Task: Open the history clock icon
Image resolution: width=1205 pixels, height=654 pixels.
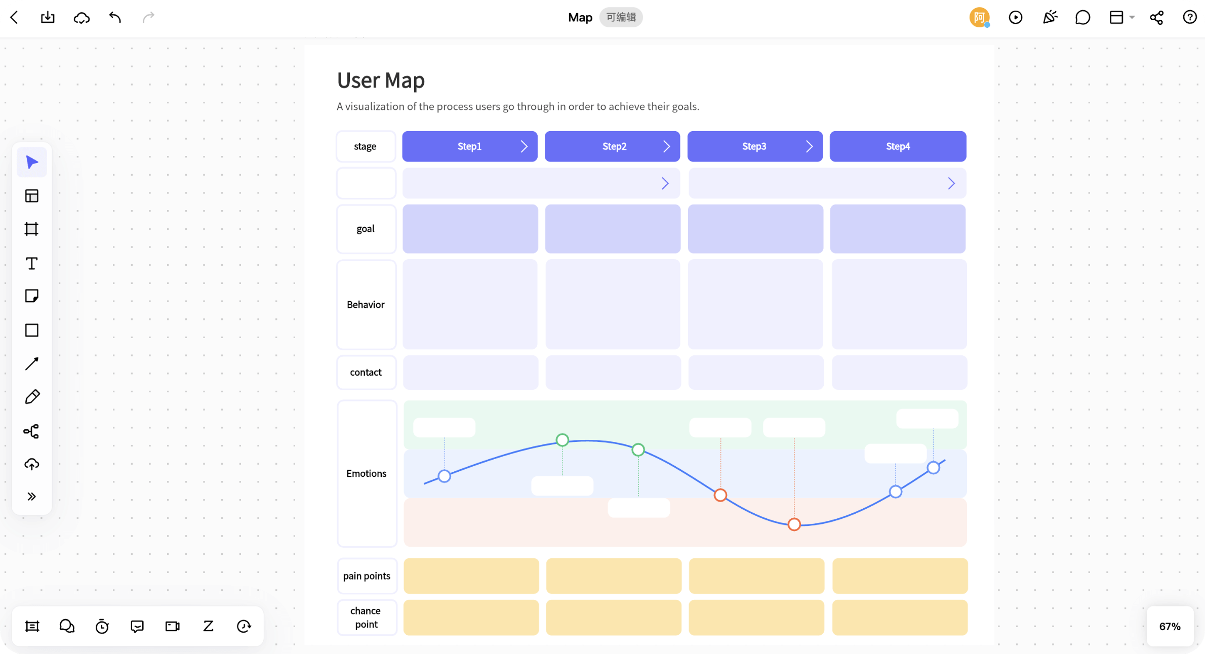Action: point(244,626)
